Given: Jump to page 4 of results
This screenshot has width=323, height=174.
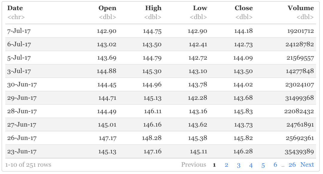Looking at the screenshot, I should pyautogui.click(x=251, y=165).
